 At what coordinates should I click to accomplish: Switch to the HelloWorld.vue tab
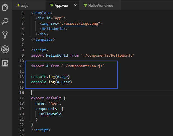(x=100, y=5)
